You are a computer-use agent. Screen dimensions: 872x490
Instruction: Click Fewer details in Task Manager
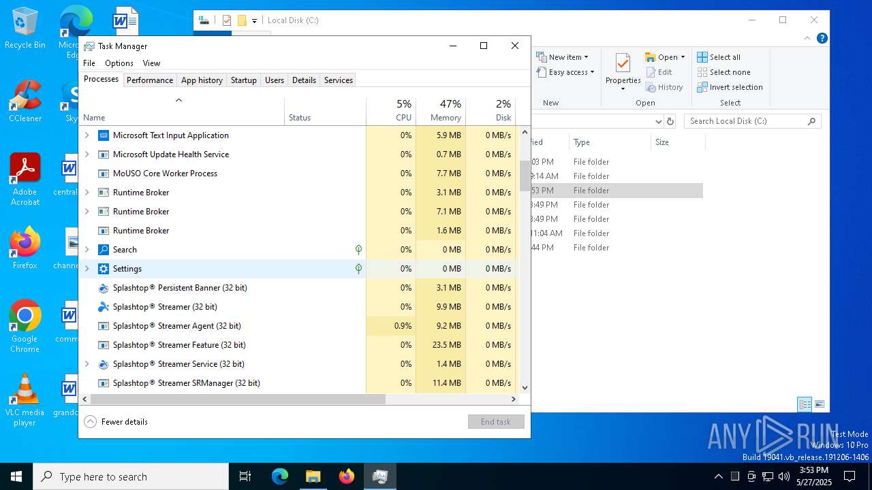pos(116,422)
